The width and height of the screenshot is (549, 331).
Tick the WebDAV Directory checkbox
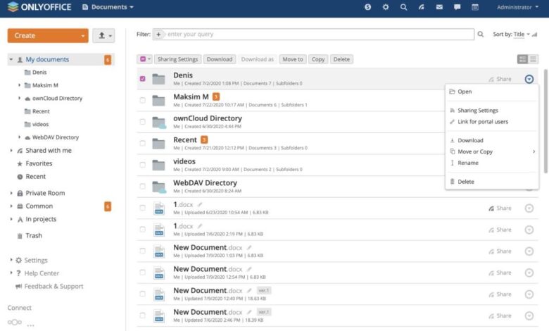pos(142,187)
